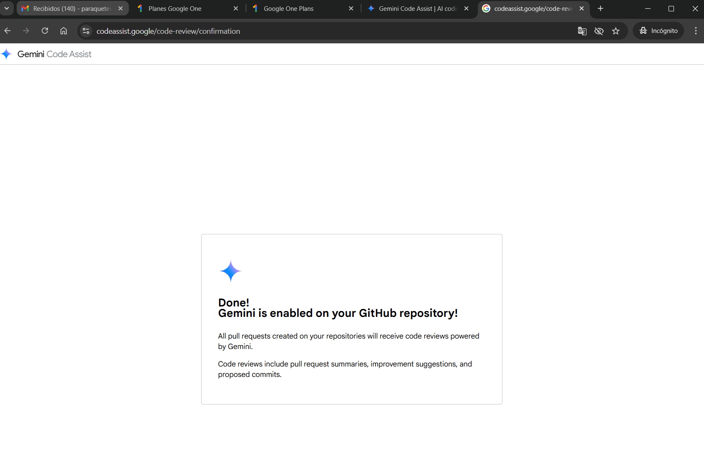Viewport: 704px width, 467px height.
Task: Expand the tab search dropdown arrow
Action: coord(7,8)
